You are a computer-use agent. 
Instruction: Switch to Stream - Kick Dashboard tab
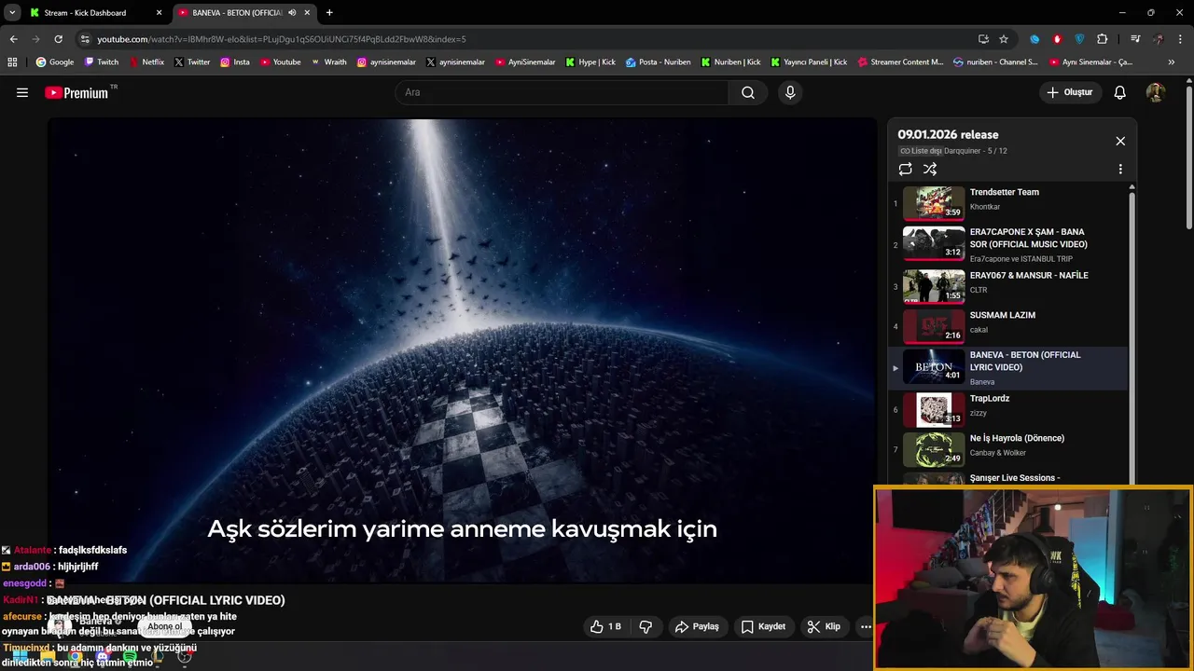pyautogui.click(x=96, y=13)
